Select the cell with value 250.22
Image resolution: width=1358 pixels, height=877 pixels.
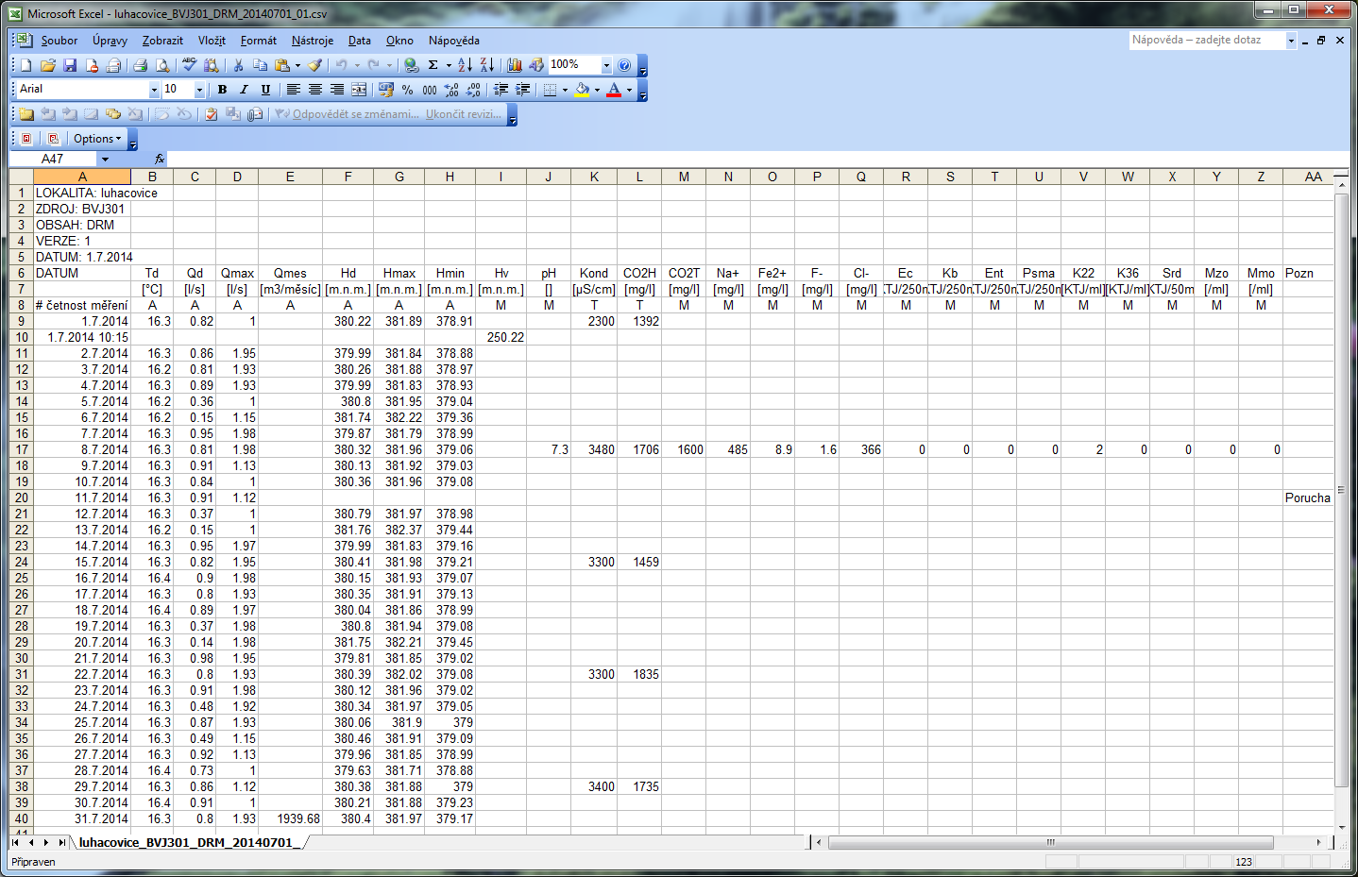(x=501, y=337)
